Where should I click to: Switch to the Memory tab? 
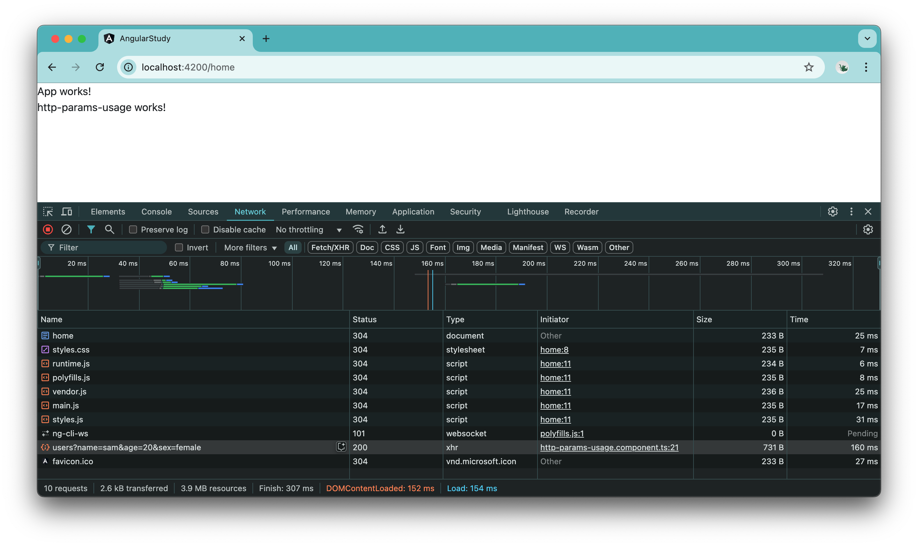click(361, 211)
